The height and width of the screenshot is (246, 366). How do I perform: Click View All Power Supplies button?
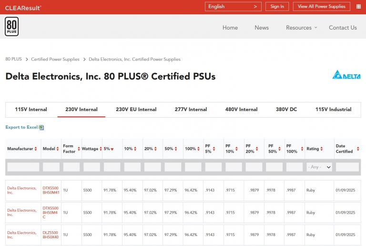pos(321,7)
